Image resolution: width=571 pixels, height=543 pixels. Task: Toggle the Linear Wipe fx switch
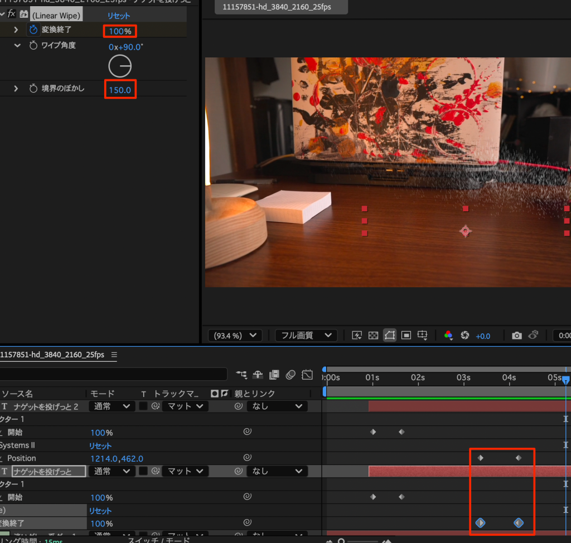pyautogui.click(x=12, y=14)
